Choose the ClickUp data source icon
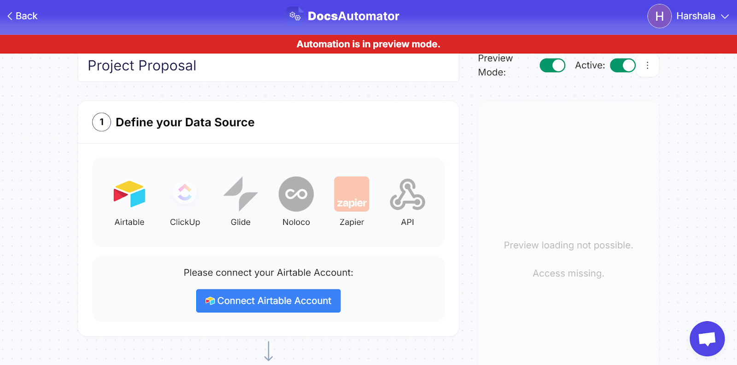Viewport: 737px width, 365px height. pos(185,193)
